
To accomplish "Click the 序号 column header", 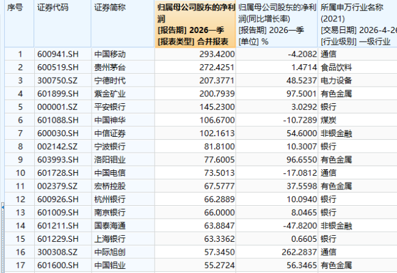I will [x=15, y=9].
